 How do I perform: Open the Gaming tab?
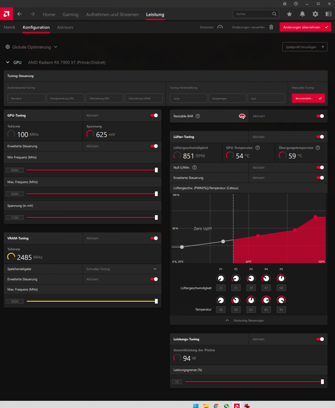(x=70, y=14)
